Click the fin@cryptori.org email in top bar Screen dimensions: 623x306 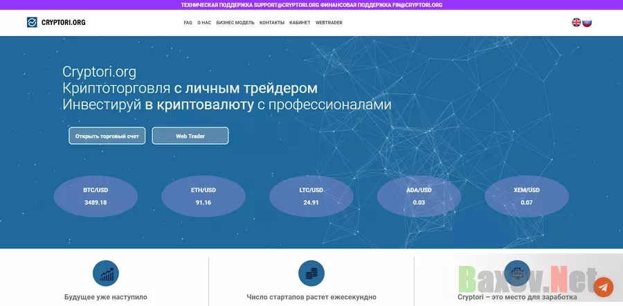click(417, 5)
